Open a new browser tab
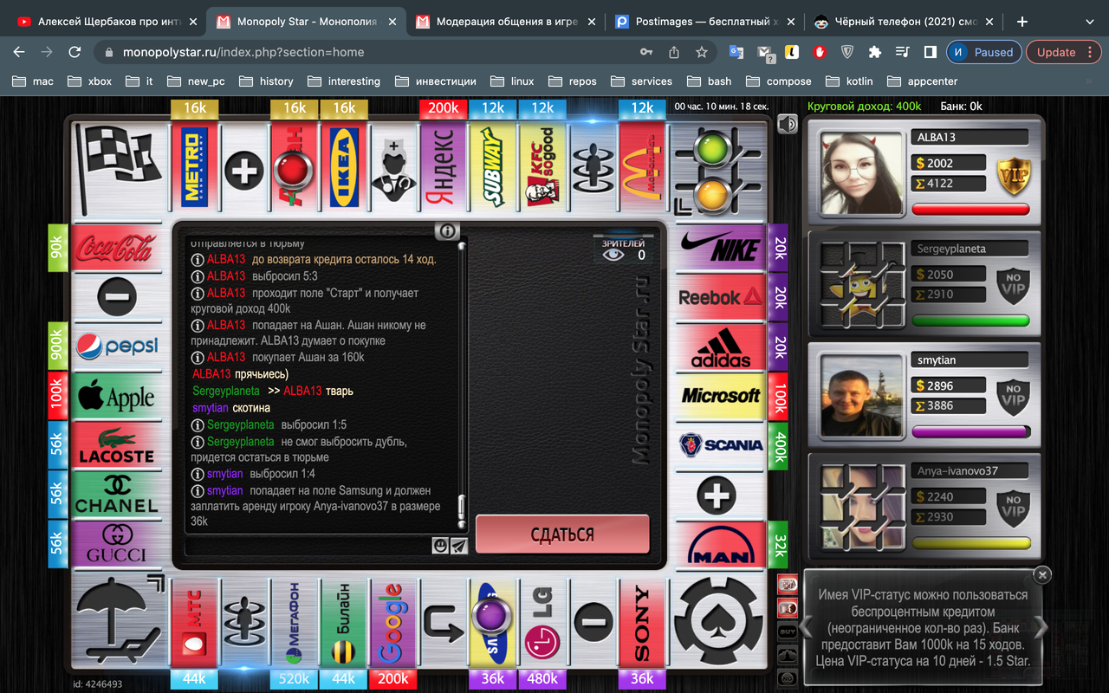The height and width of the screenshot is (693, 1109). 1022,22
